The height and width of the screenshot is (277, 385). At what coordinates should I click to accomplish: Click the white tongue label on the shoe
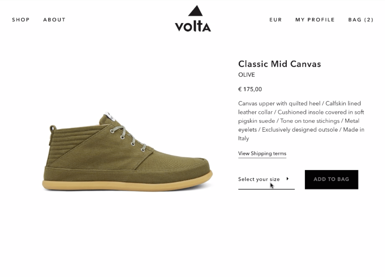click(108, 116)
